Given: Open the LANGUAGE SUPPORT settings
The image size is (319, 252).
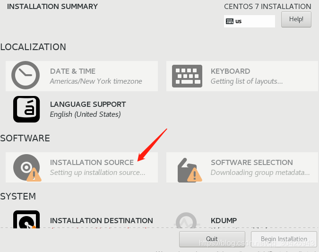Looking at the screenshot, I should [x=82, y=109].
